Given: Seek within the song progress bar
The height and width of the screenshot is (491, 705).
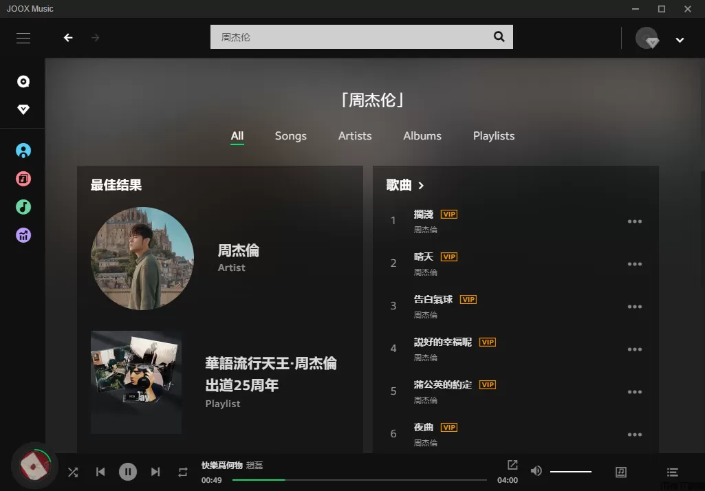Looking at the screenshot, I should pyautogui.click(x=359, y=480).
